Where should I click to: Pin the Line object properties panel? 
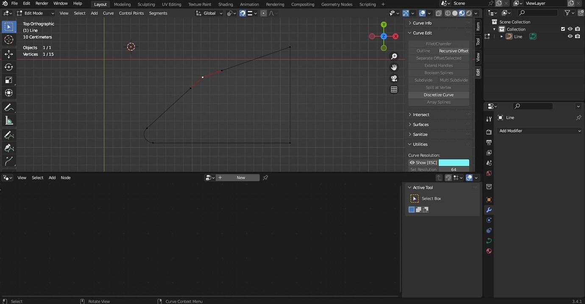[x=579, y=118]
